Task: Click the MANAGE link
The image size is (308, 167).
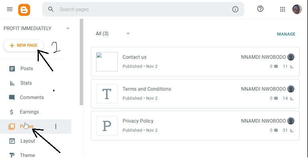Action: point(286,34)
